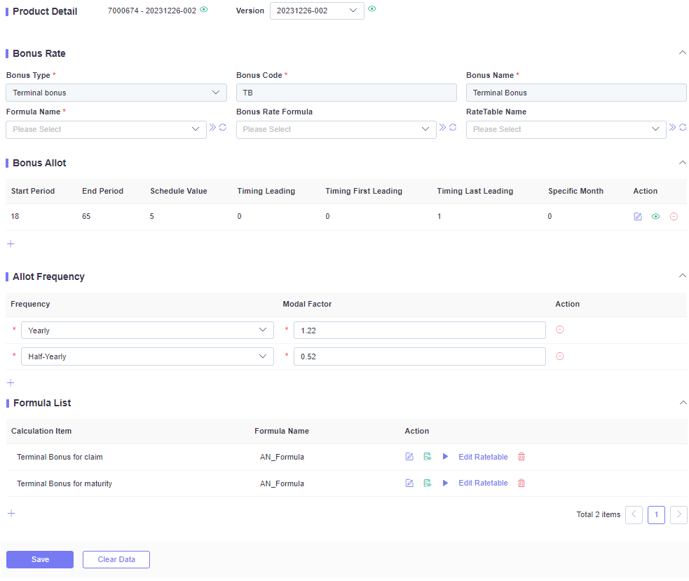689x581 pixels.
Task: Add a new formula to Formula List
Action: click(11, 513)
